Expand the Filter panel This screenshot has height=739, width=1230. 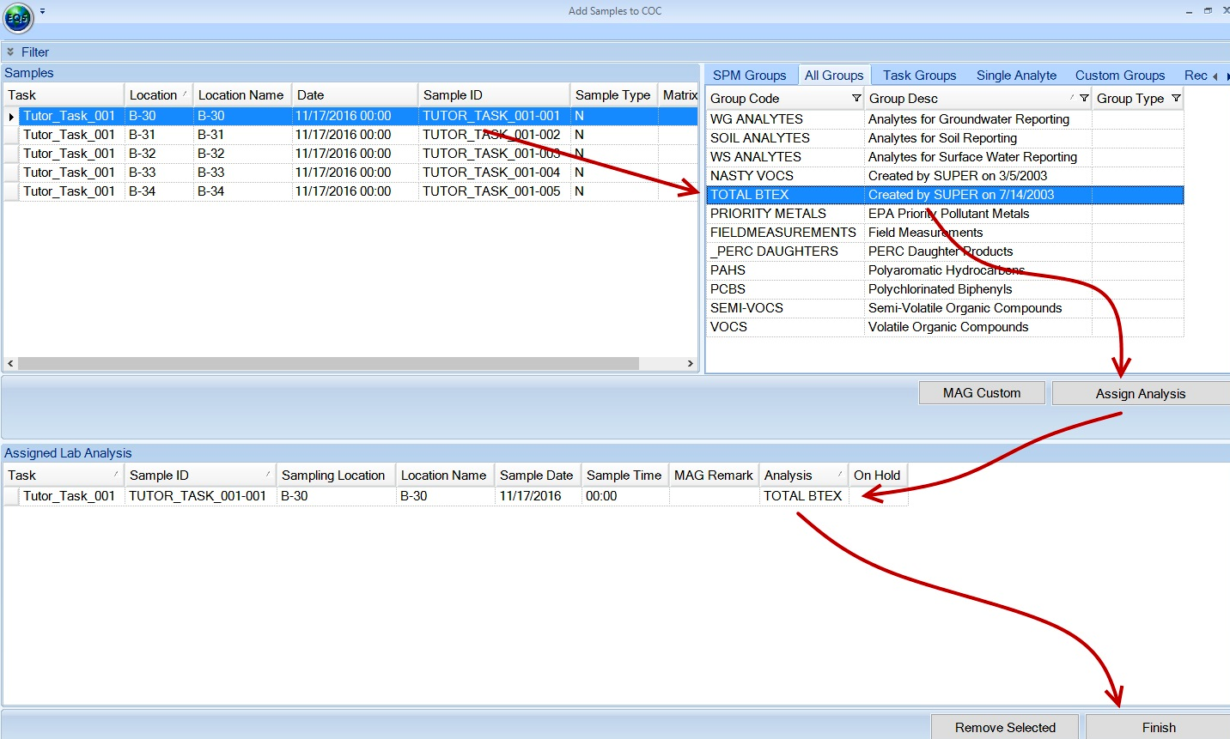(x=10, y=52)
